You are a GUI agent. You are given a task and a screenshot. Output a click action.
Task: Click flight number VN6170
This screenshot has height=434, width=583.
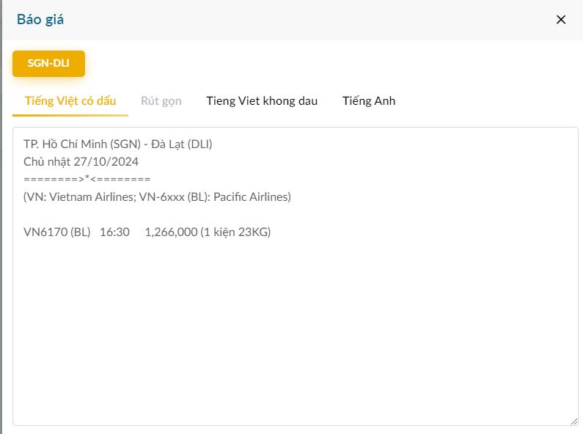(x=46, y=232)
